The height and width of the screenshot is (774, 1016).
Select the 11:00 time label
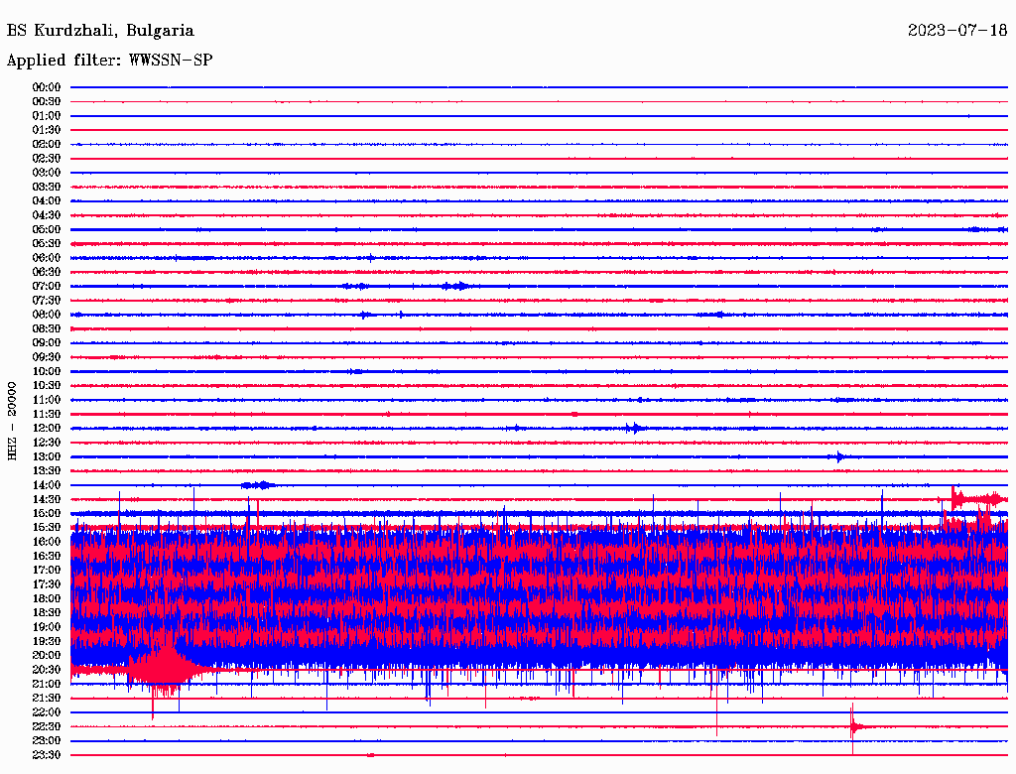coord(47,400)
